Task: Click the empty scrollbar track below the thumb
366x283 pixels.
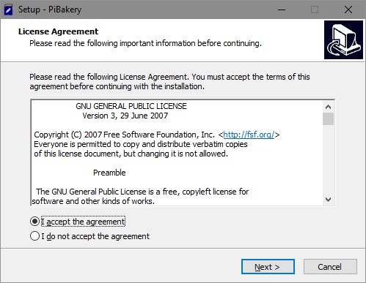Action: click(x=328, y=159)
